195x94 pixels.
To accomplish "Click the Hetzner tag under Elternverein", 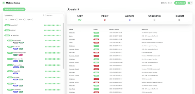I will click(16, 43).
